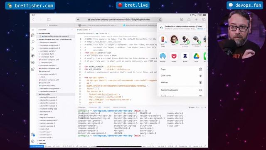Open the selected Dockerfile in the explorer

coord(45,94)
